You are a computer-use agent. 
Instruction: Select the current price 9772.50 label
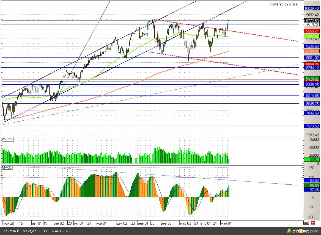[x=312, y=20]
